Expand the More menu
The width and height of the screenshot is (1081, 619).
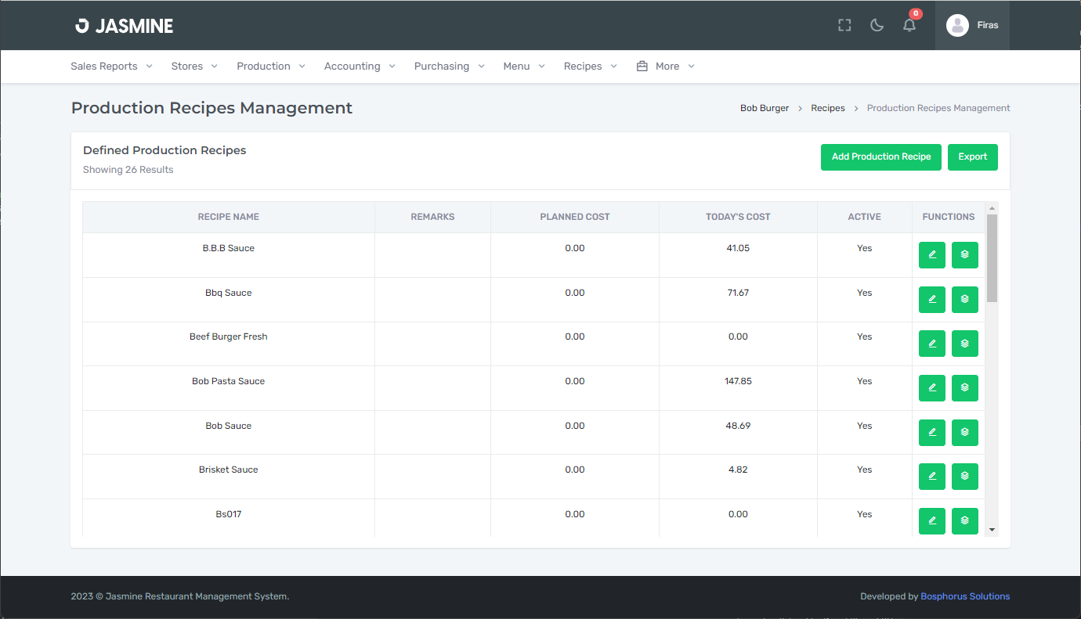(x=666, y=66)
